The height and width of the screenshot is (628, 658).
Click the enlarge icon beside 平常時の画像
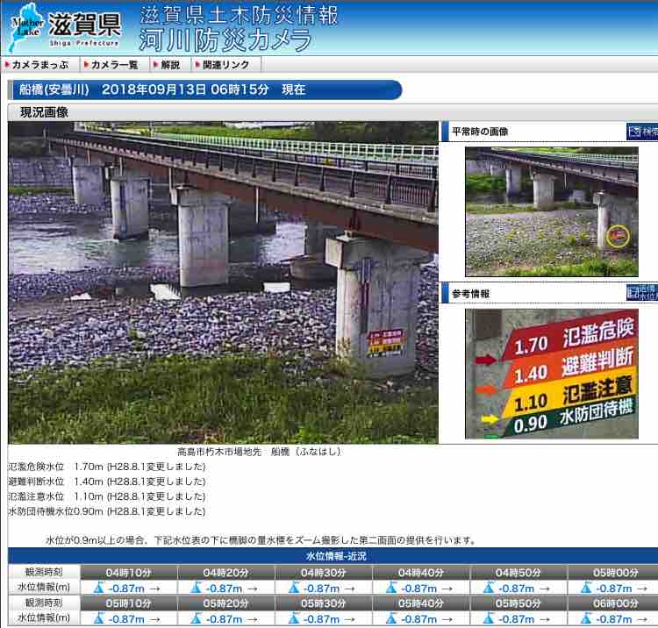[x=642, y=132]
